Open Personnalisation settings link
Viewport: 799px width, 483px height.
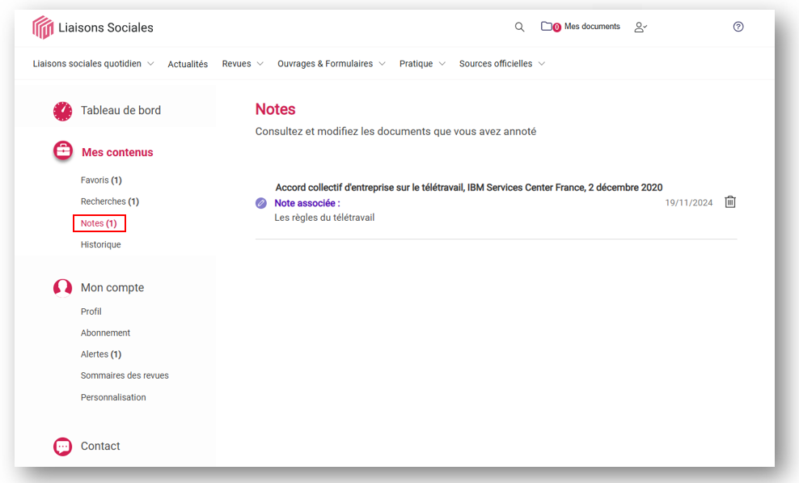[x=113, y=397]
